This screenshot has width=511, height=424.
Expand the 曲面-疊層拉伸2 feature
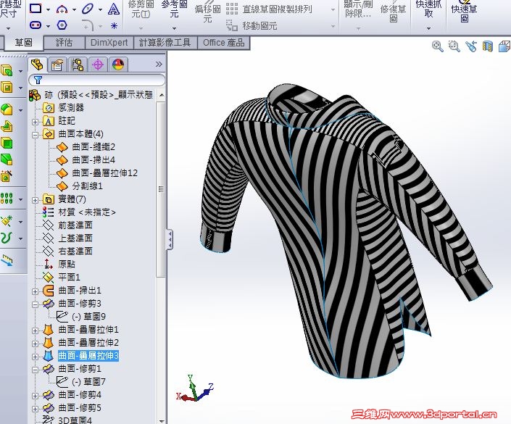[36, 344]
